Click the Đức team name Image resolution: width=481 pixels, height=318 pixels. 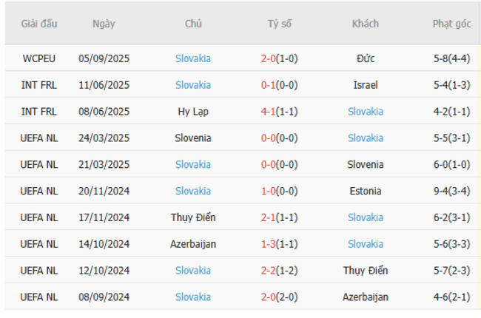366,58
